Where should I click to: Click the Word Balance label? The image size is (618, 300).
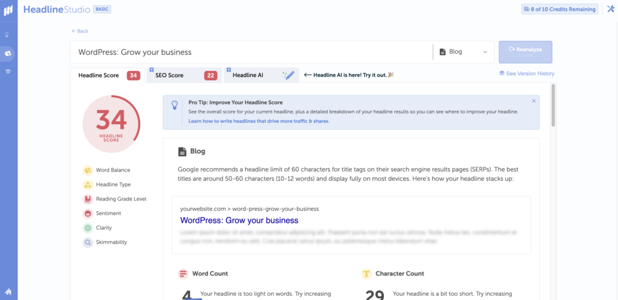(x=113, y=170)
